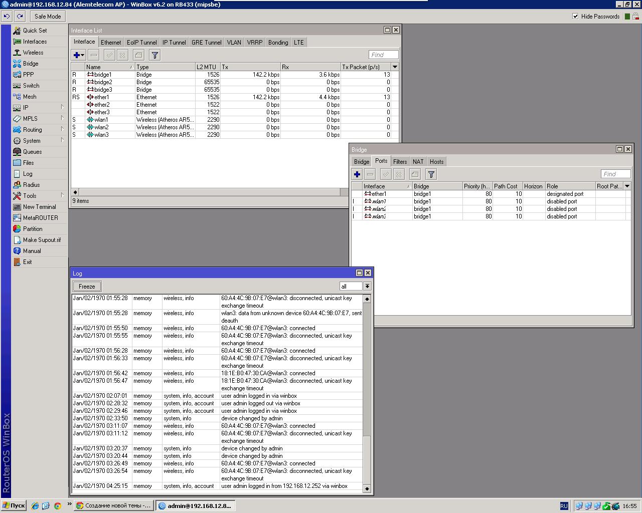This screenshot has width=642, height=513.
Task: Click Make Supout.rif in sidebar
Action: (42, 240)
